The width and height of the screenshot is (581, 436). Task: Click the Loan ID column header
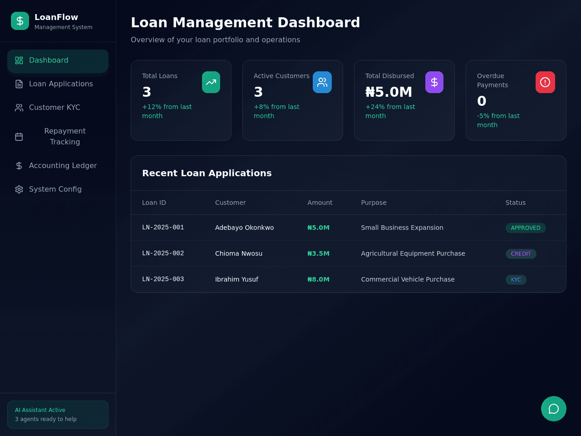click(x=154, y=203)
